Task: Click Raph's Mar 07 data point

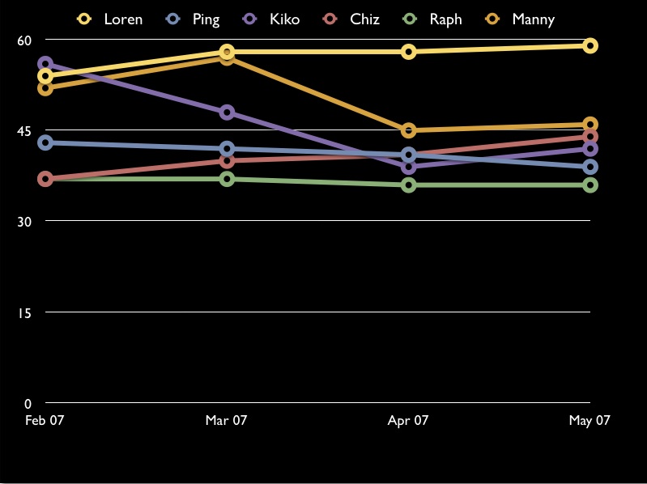Action: (227, 179)
